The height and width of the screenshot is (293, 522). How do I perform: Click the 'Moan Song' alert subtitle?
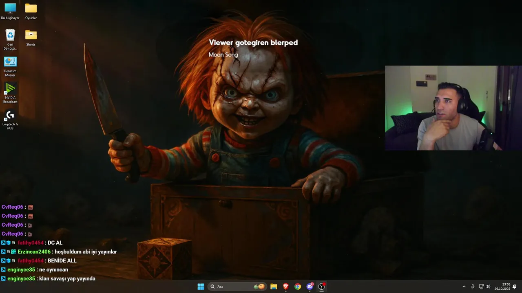tap(223, 55)
